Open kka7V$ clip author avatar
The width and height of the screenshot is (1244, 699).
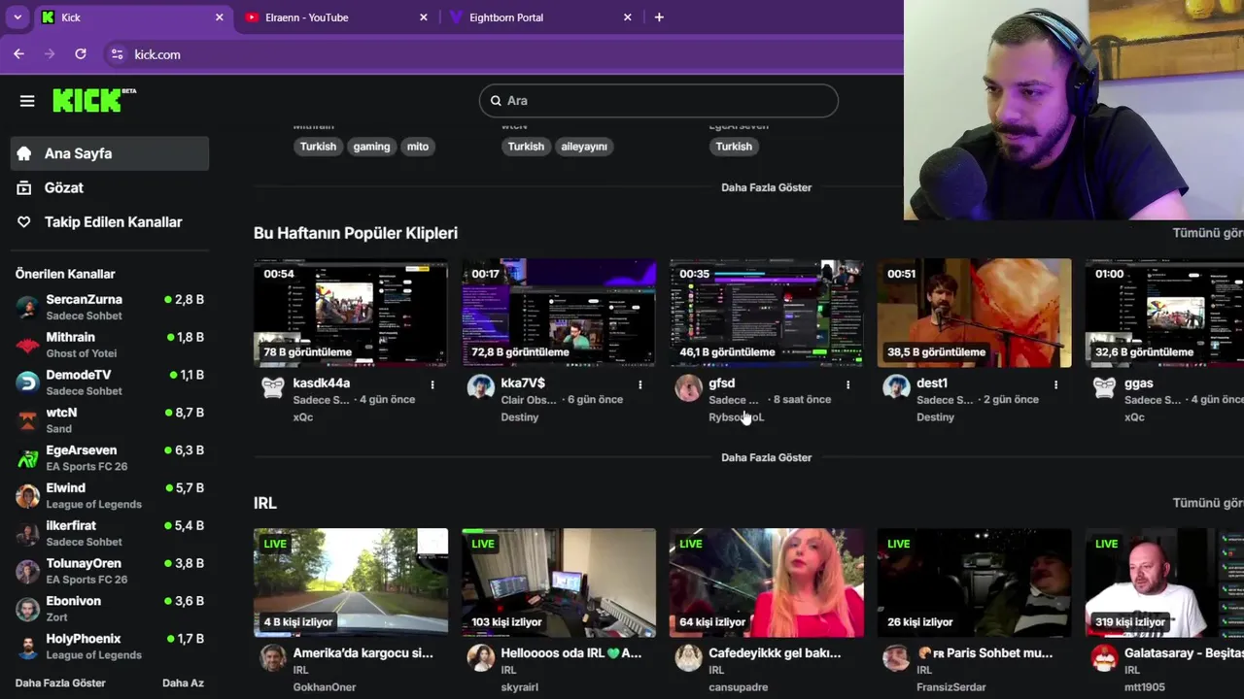[x=481, y=387]
